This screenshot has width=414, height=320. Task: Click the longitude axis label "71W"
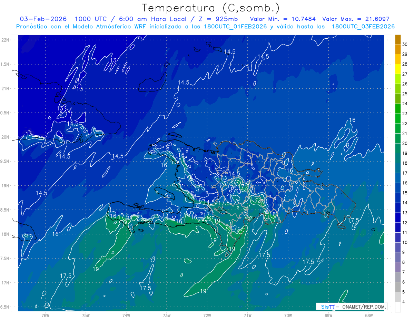(247, 315)
